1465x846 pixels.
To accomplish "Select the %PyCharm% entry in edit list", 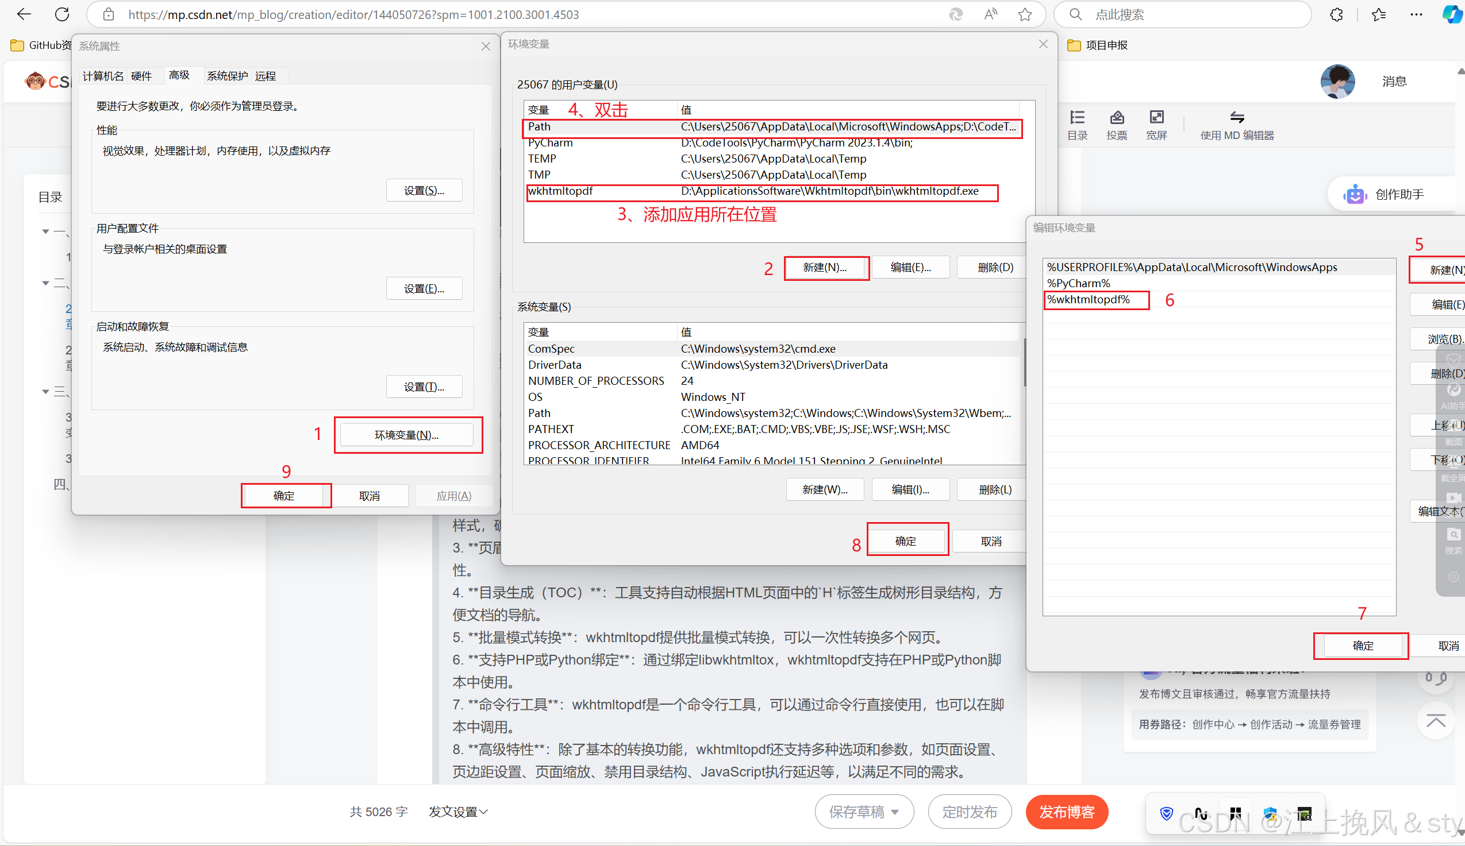I will coord(1219,283).
